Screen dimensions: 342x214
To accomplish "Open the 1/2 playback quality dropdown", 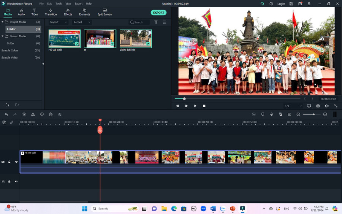I will 293,106.
